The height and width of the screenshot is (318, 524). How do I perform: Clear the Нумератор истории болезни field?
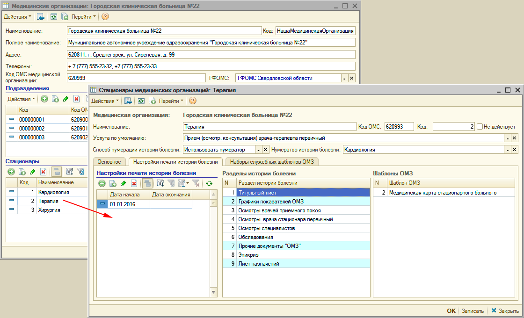click(x=515, y=150)
